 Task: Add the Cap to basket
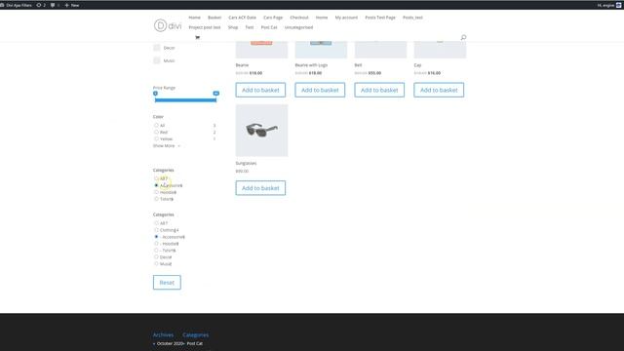click(439, 90)
